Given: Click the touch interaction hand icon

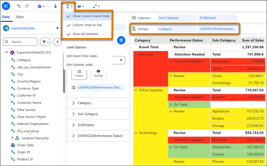Looking at the screenshot, I should 55,6.
